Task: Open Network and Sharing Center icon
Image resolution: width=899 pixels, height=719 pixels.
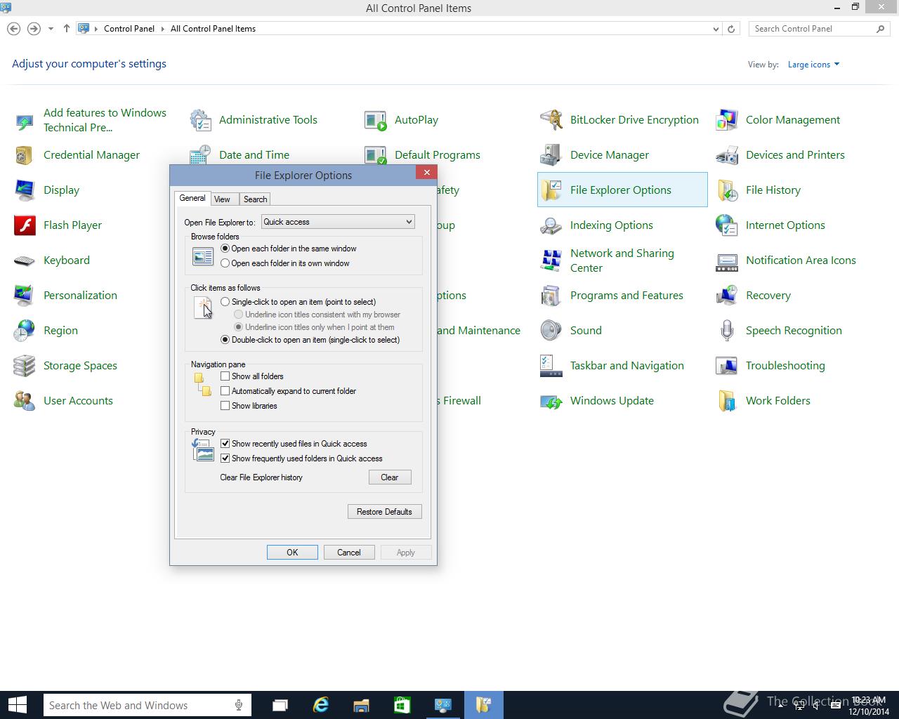Action: [551, 260]
